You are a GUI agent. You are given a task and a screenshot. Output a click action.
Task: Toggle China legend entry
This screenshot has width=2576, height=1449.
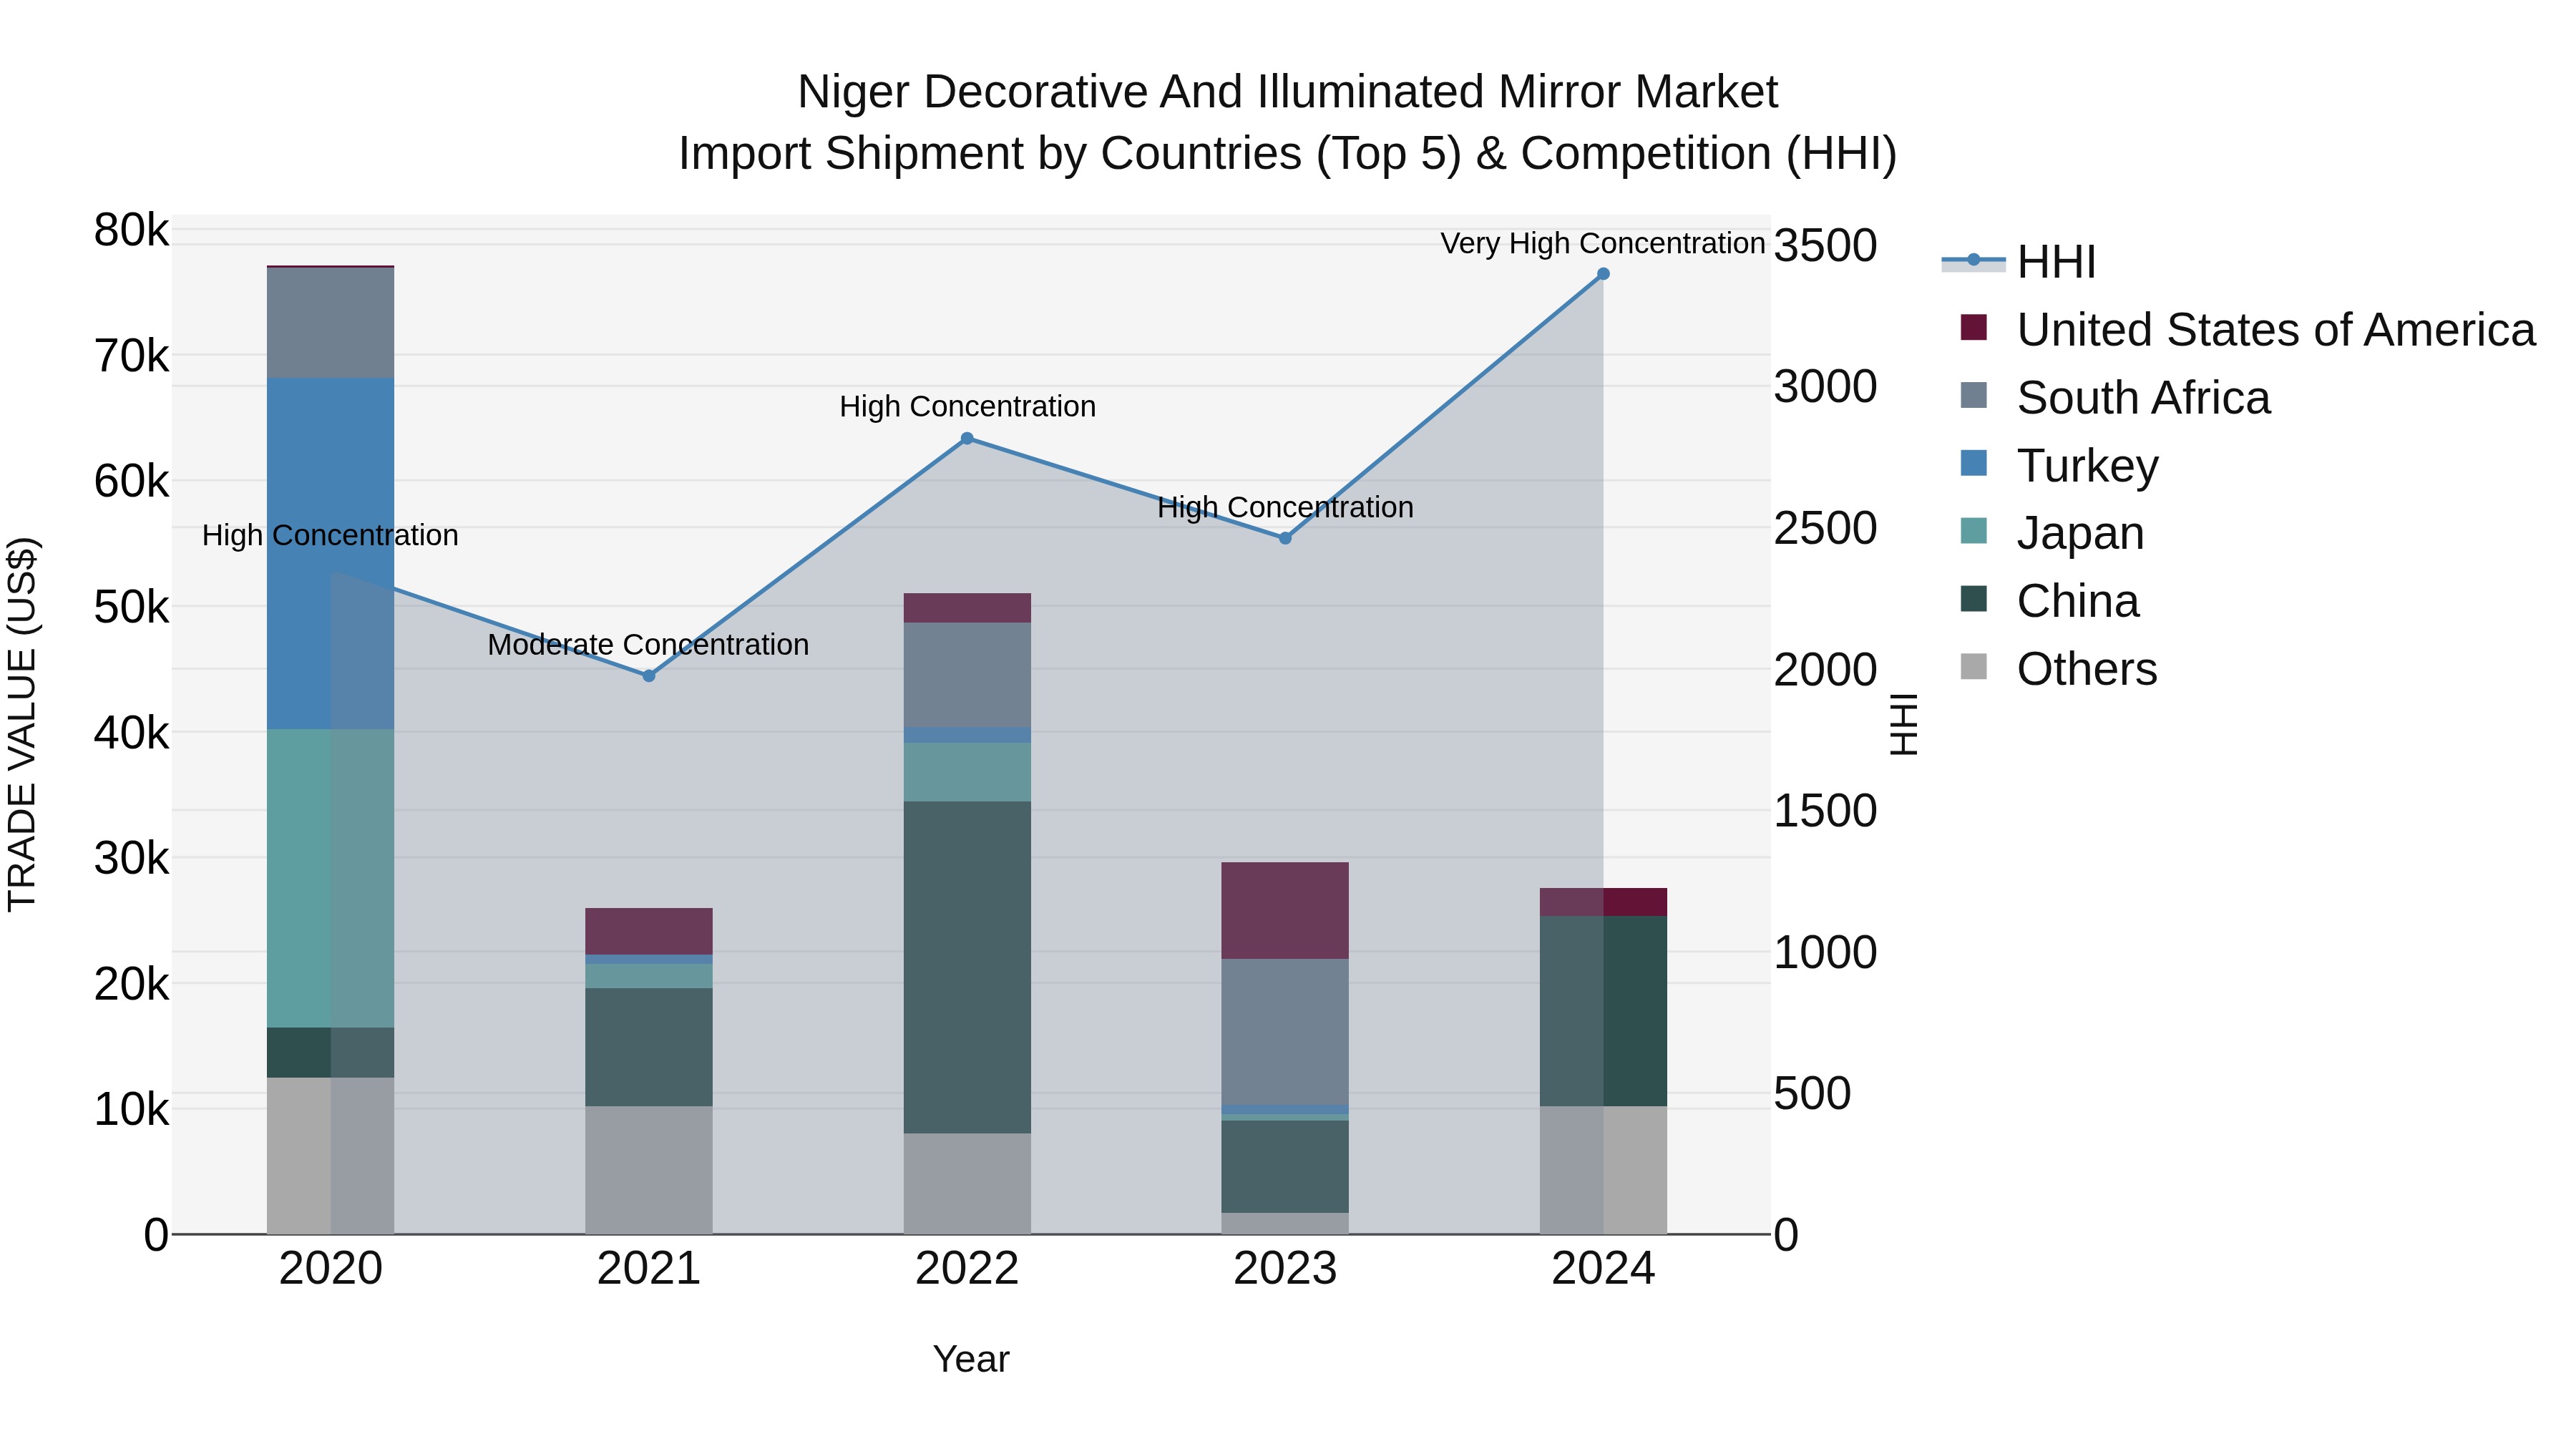pos(2049,601)
